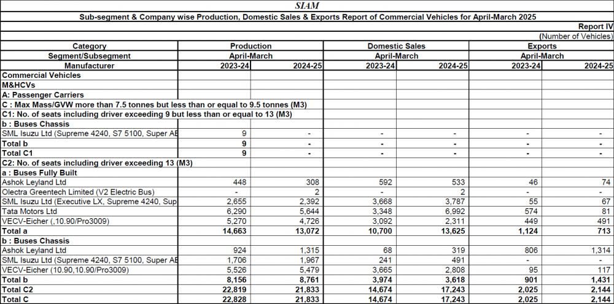The width and height of the screenshot is (614, 304).
Task: Select the VECV-Eicher chassis domestic sales 2,808
Action: [455, 270]
